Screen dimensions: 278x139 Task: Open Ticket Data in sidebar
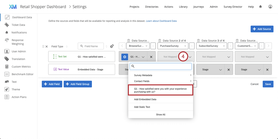tap(18, 25)
